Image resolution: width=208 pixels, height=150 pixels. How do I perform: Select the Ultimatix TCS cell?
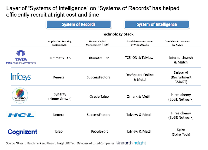(60, 58)
